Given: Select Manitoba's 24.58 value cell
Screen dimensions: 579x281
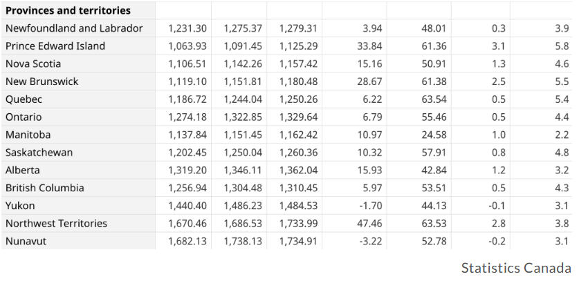Looking at the screenshot, I should coord(419,135).
